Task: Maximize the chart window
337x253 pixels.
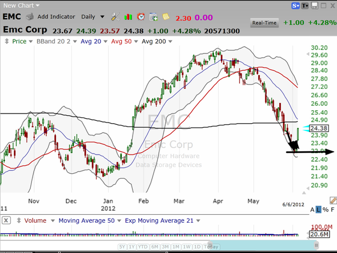Action: pyautogui.click(x=324, y=6)
